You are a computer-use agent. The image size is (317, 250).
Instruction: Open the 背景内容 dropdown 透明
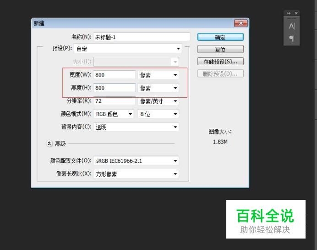[x=136, y=127]
